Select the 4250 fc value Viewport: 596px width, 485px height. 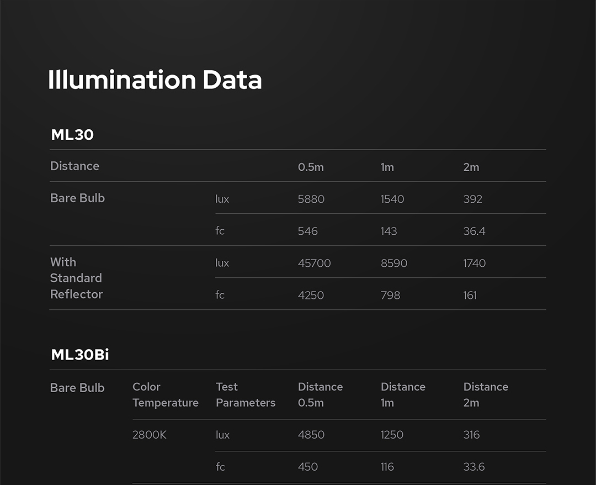tap(311, 295)
